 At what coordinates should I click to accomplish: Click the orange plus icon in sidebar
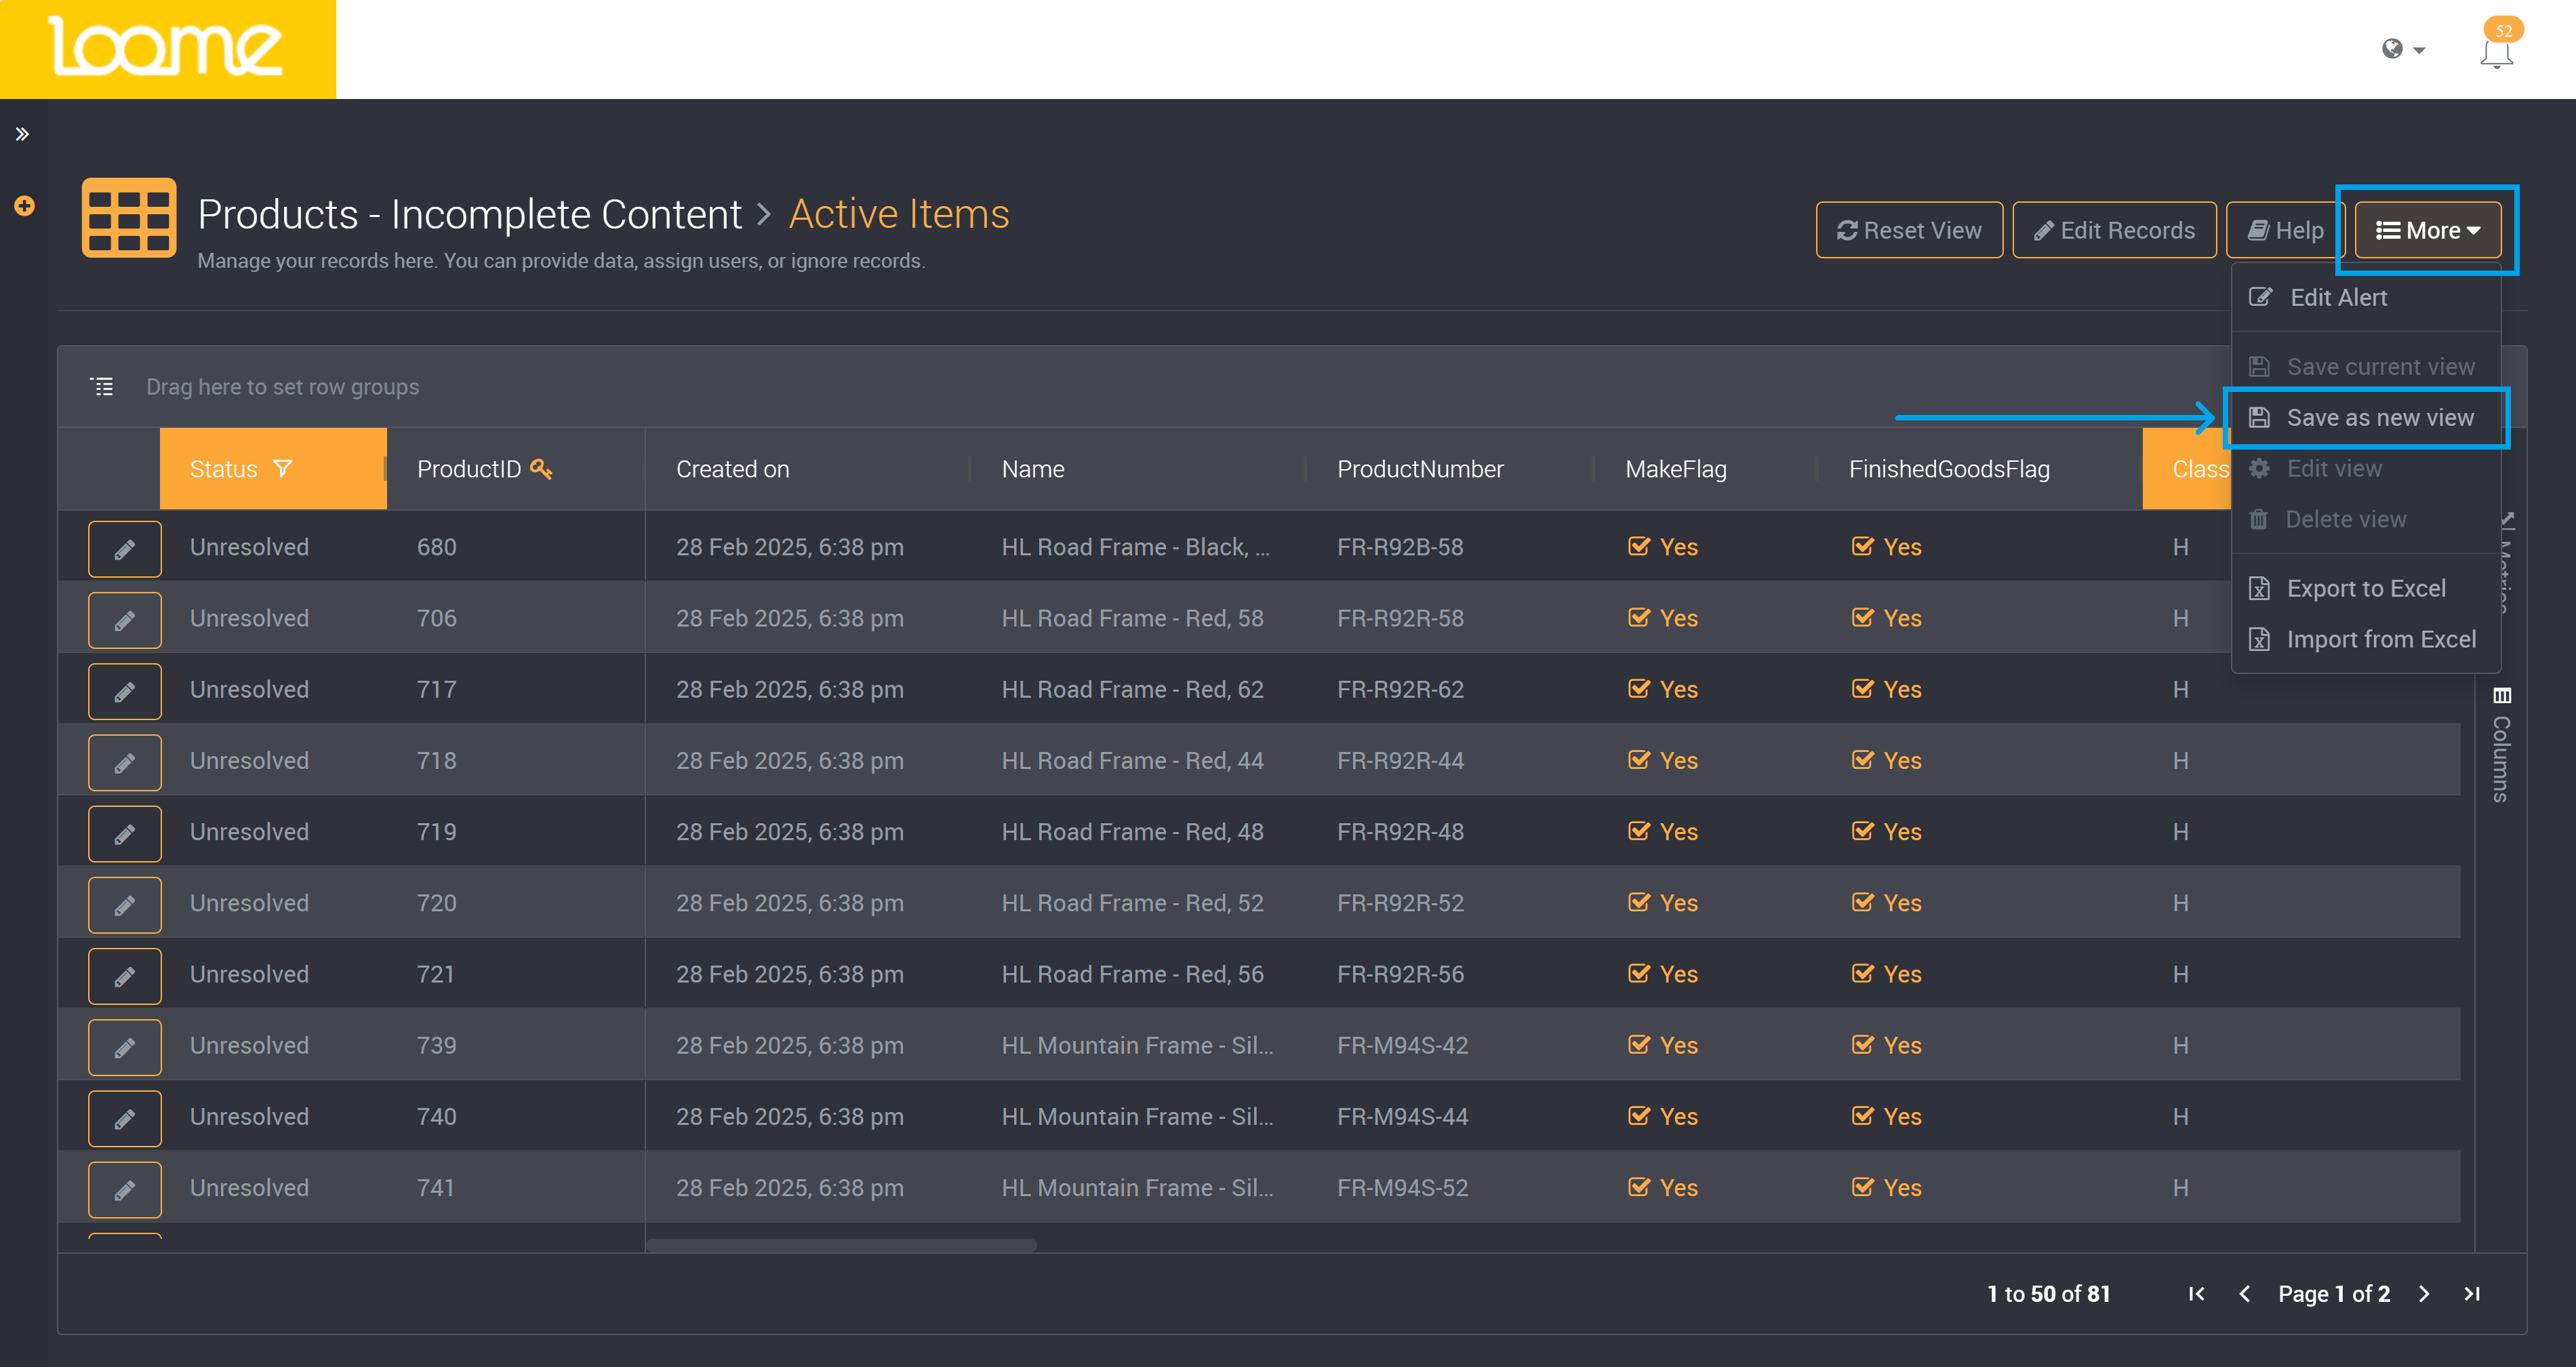pos(24,206)
